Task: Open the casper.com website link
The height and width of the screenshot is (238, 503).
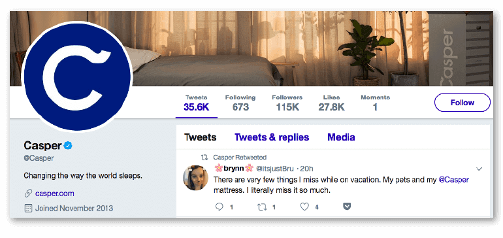Action: pos(54,194)
